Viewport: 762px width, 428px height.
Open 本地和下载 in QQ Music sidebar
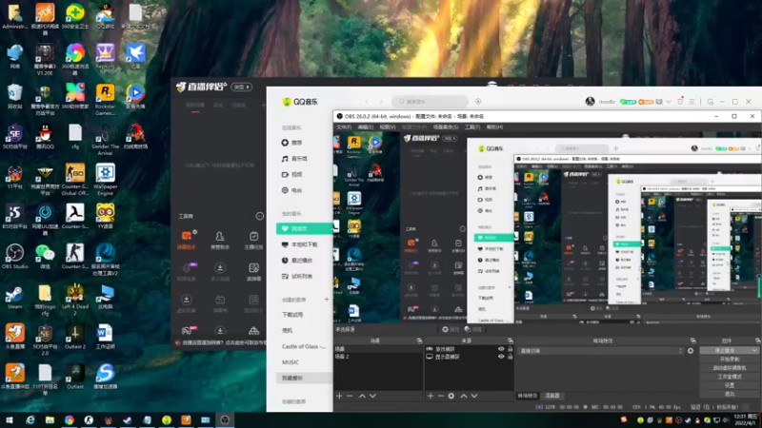[x=299, y=245]
